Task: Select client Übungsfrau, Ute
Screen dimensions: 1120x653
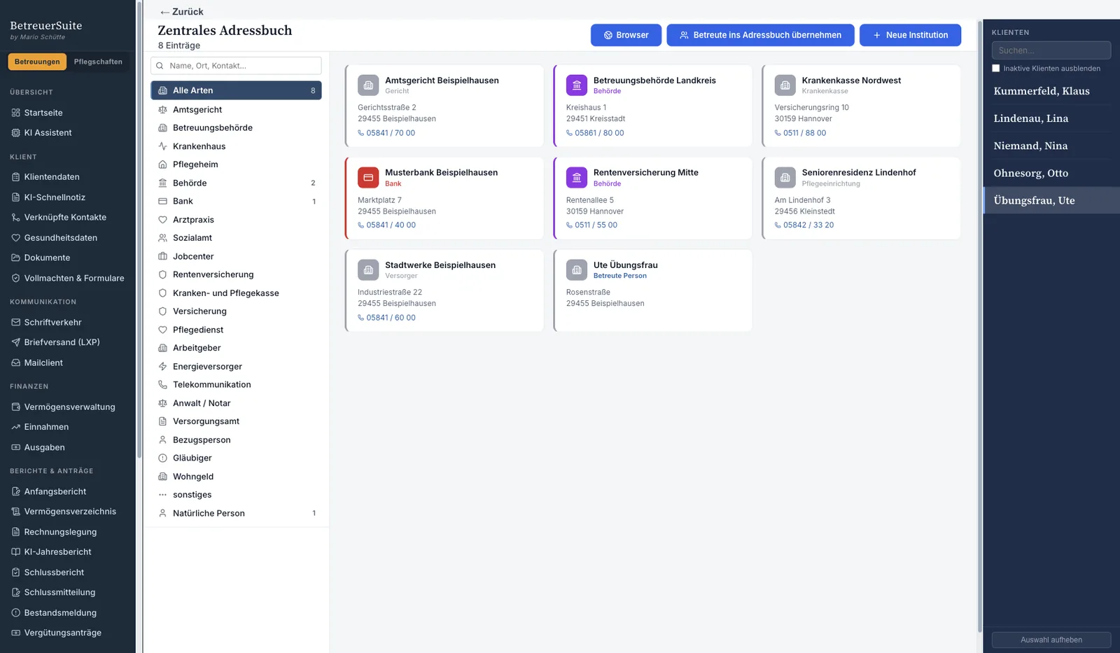Action: 1051,200
